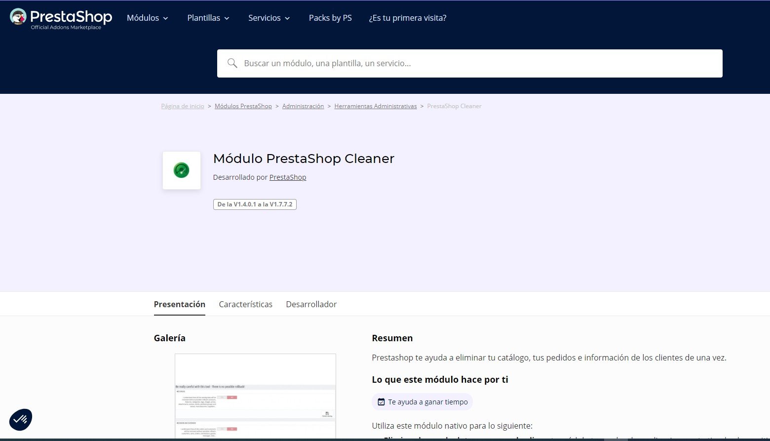Switch to the Características tab
The height and width of the screenshot is (441, 770).
tap(246, 304)
